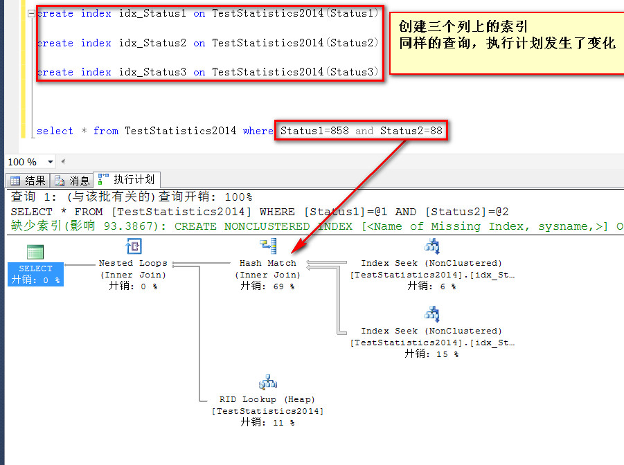Click the SELECT operator icon in the plan
Viewport: 624px width, 465px height.
pos(35,252)
